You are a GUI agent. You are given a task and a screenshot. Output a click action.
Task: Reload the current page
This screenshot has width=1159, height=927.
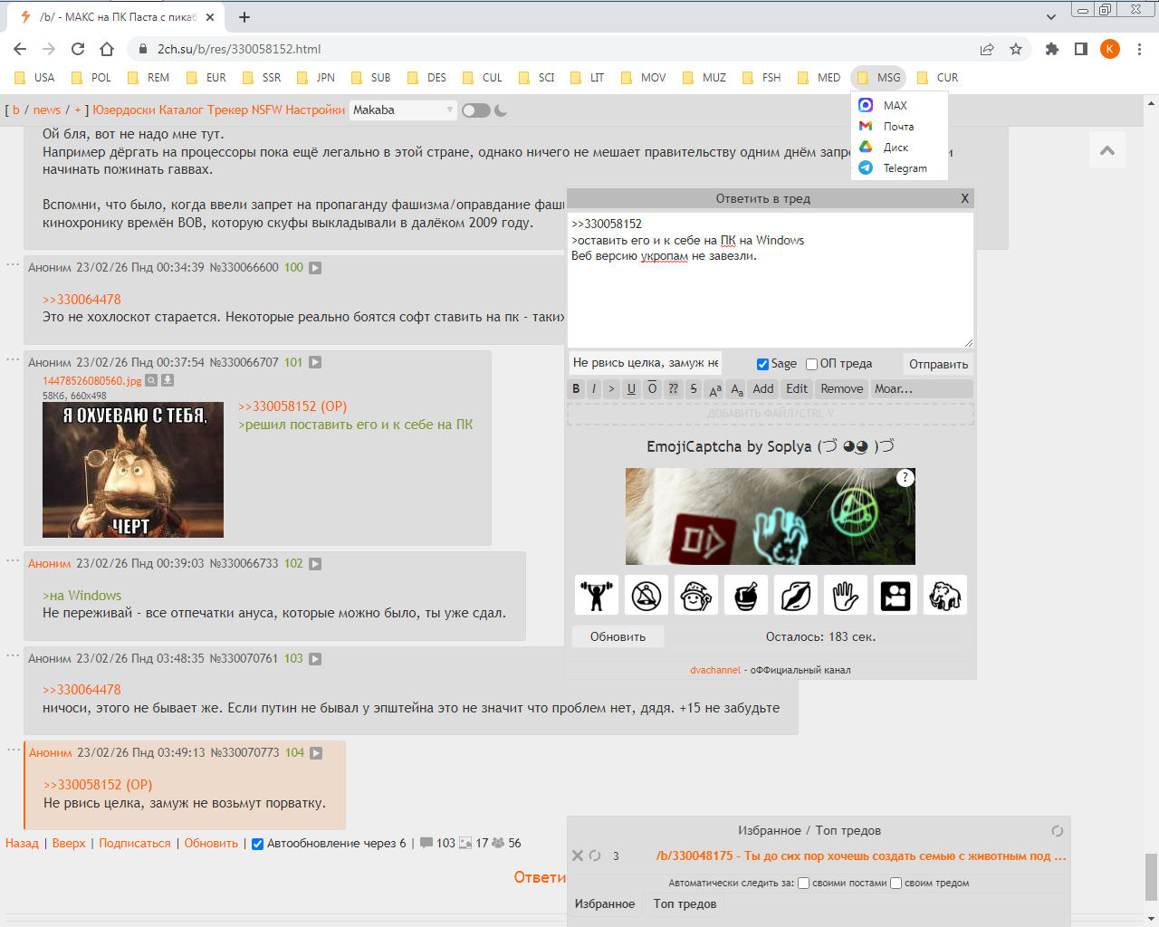(x=78, y=49)
